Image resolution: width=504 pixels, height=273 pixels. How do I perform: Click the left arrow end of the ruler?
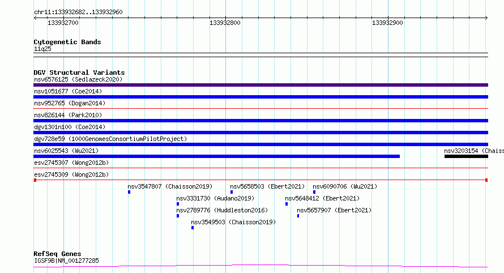pos(35,18)
